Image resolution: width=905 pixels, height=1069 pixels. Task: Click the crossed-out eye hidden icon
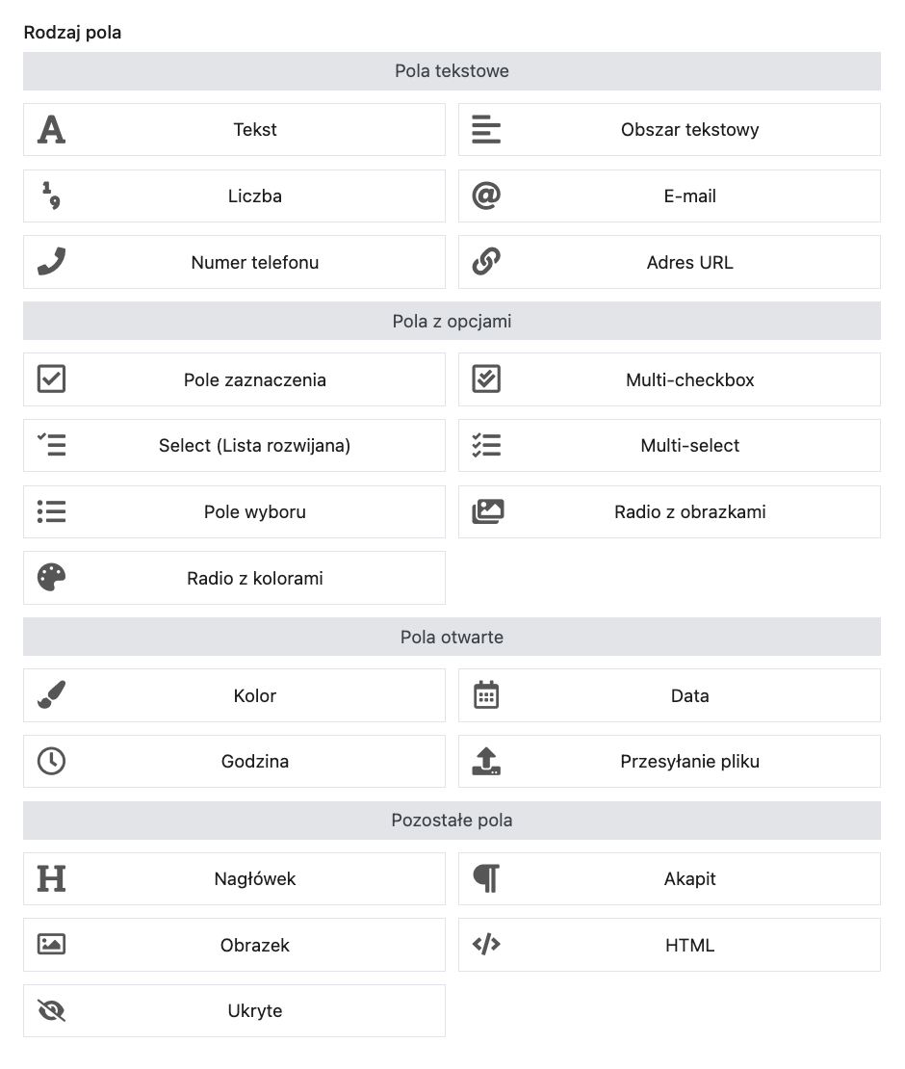(x=51, y=1010)
